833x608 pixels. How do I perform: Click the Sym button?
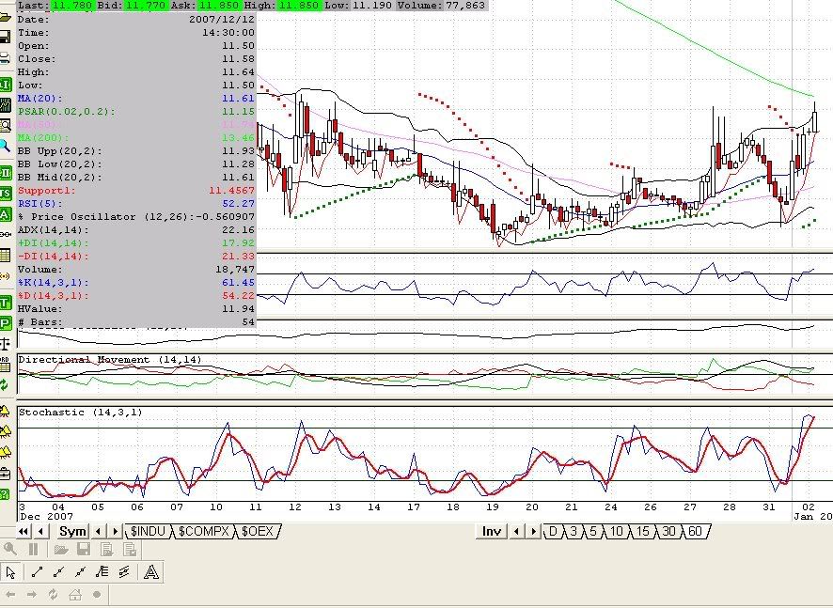pyautogui.click(x=72, y=532)
